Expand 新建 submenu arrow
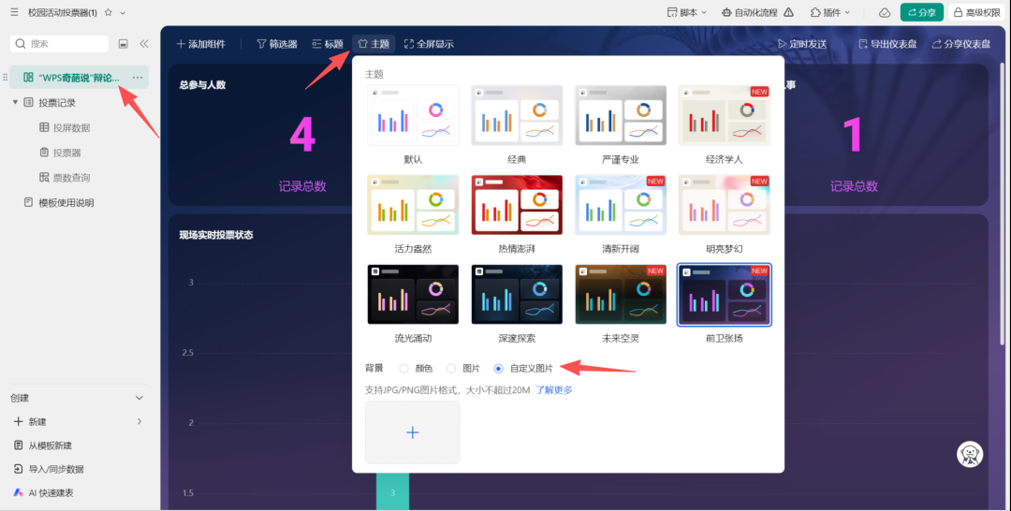Image resolution: width=1011 pixels, height=511 pixels. click(x=139, y=421)
